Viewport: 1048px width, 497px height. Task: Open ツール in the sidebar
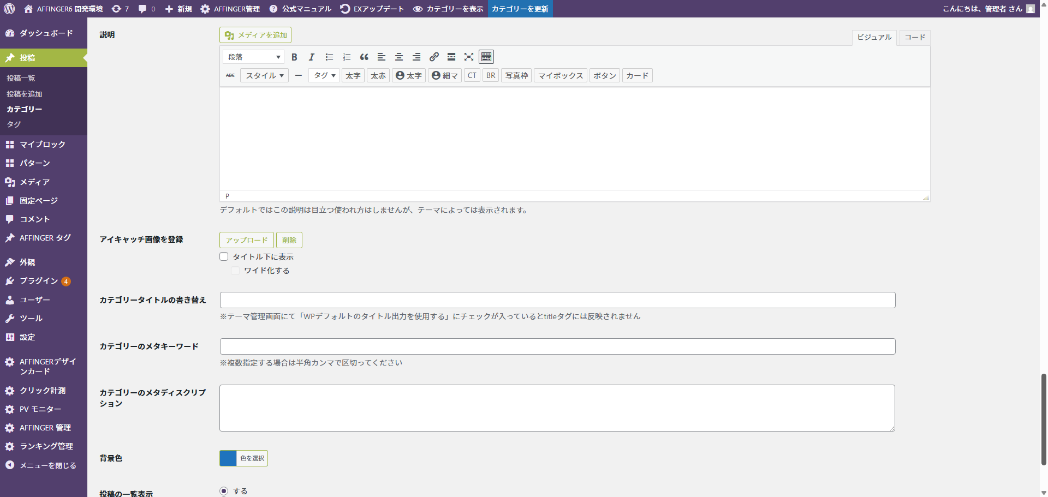click(44, 319)
